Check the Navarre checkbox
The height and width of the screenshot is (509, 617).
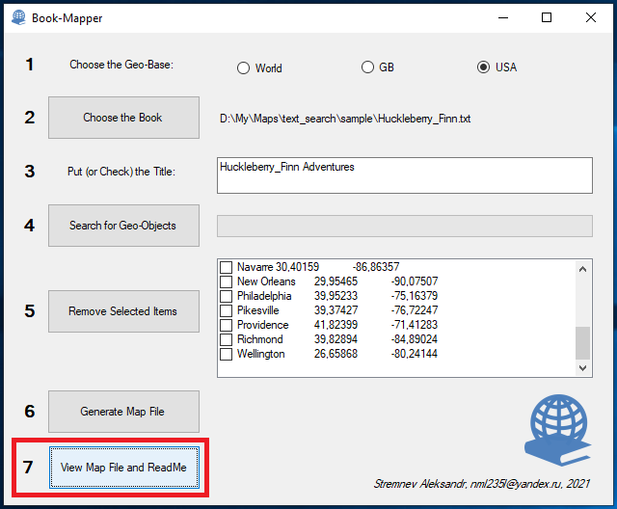pyautogui.click(x=226, y=267)
